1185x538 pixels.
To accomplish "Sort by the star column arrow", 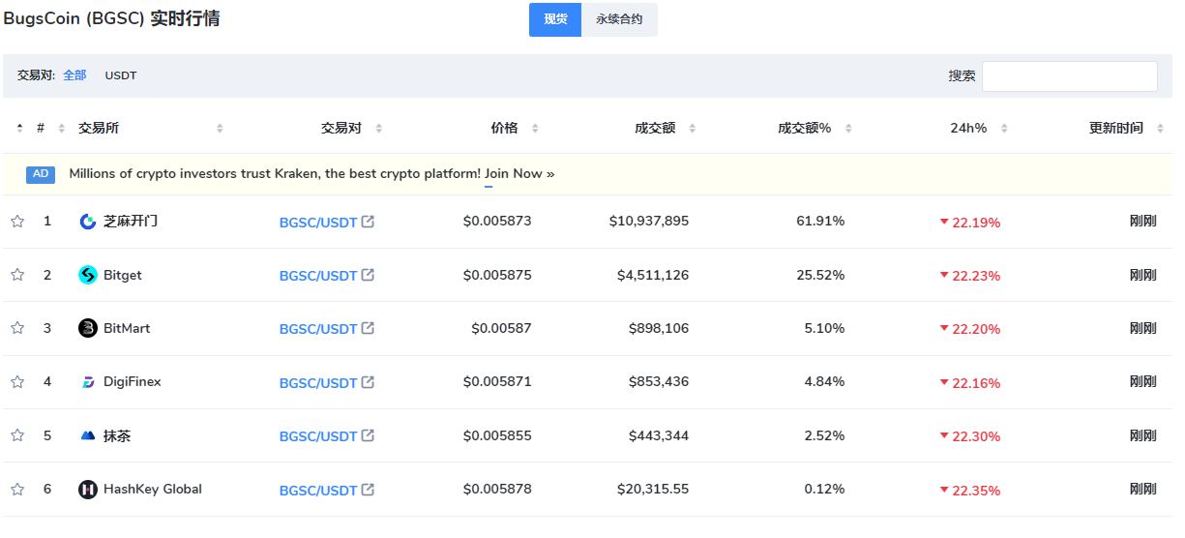I will (19, 129).
